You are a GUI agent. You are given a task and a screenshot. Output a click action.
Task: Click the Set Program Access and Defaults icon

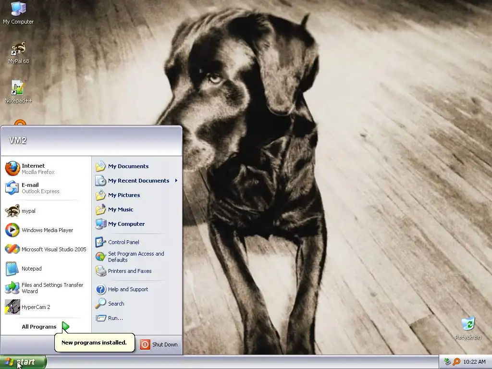click(101, 257)
